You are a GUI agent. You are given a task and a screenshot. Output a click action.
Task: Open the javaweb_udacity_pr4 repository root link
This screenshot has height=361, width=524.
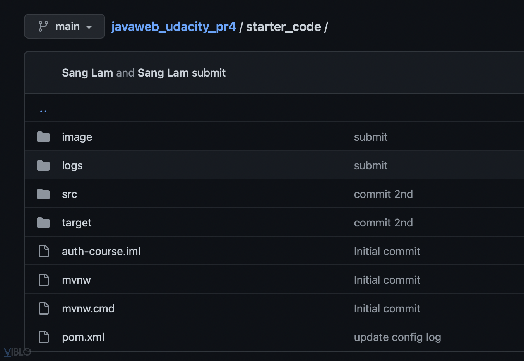[173, 26]
